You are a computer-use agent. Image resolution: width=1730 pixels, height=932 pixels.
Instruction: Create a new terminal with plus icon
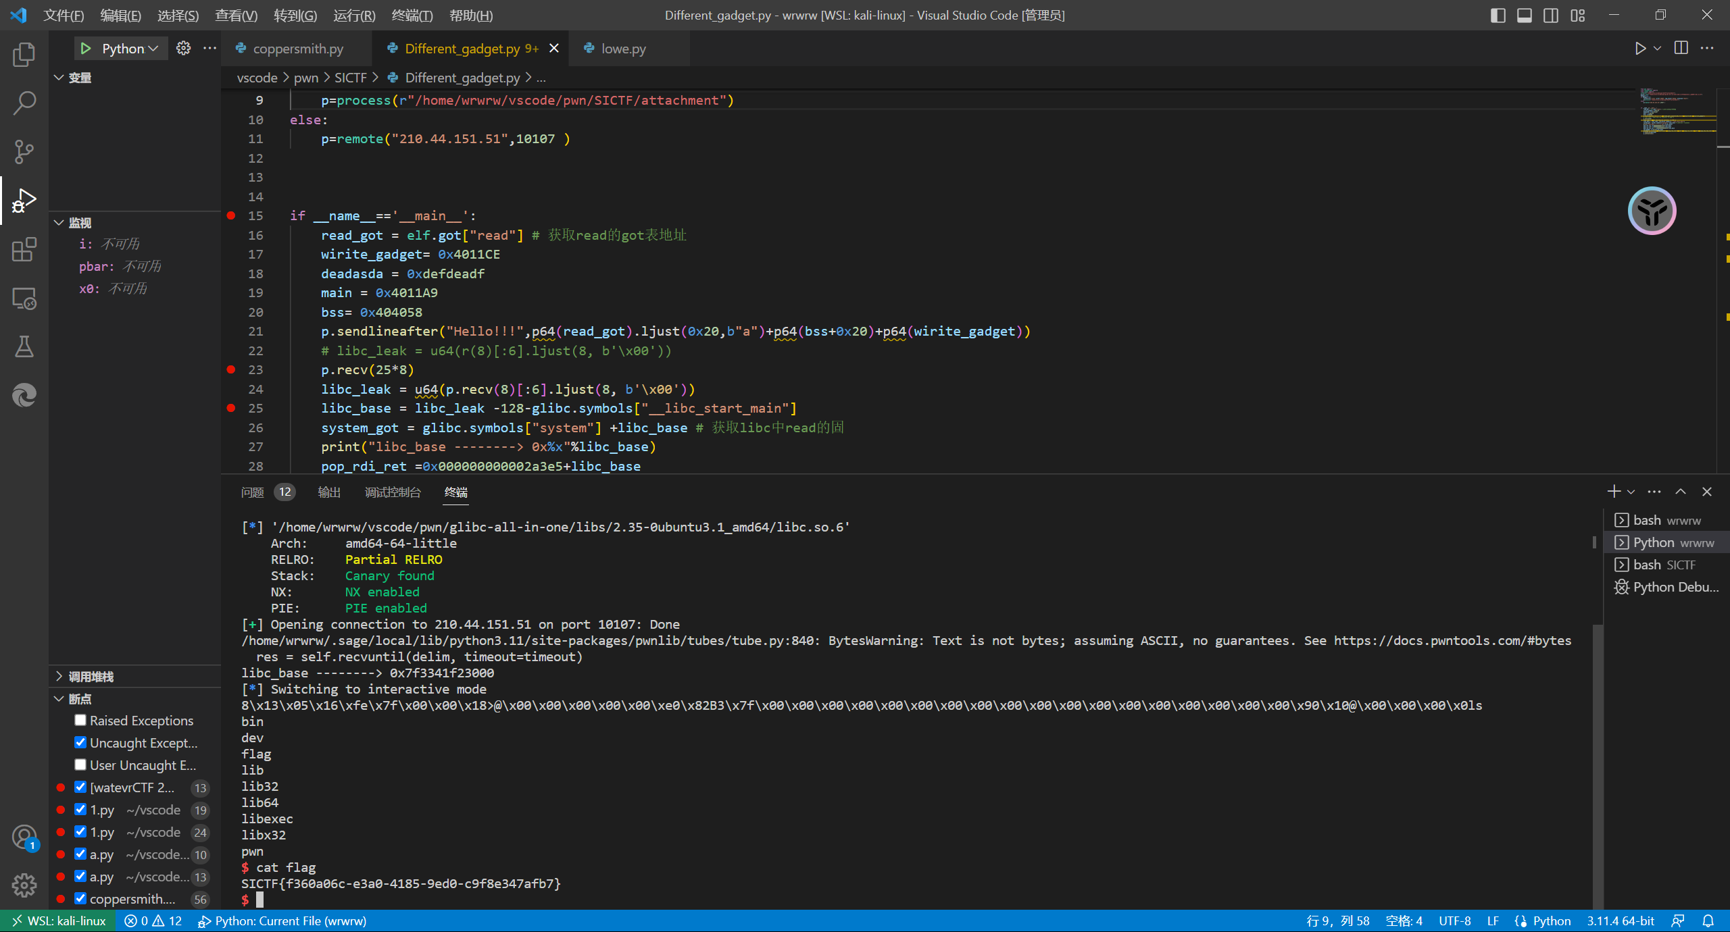pos(1614,492)
